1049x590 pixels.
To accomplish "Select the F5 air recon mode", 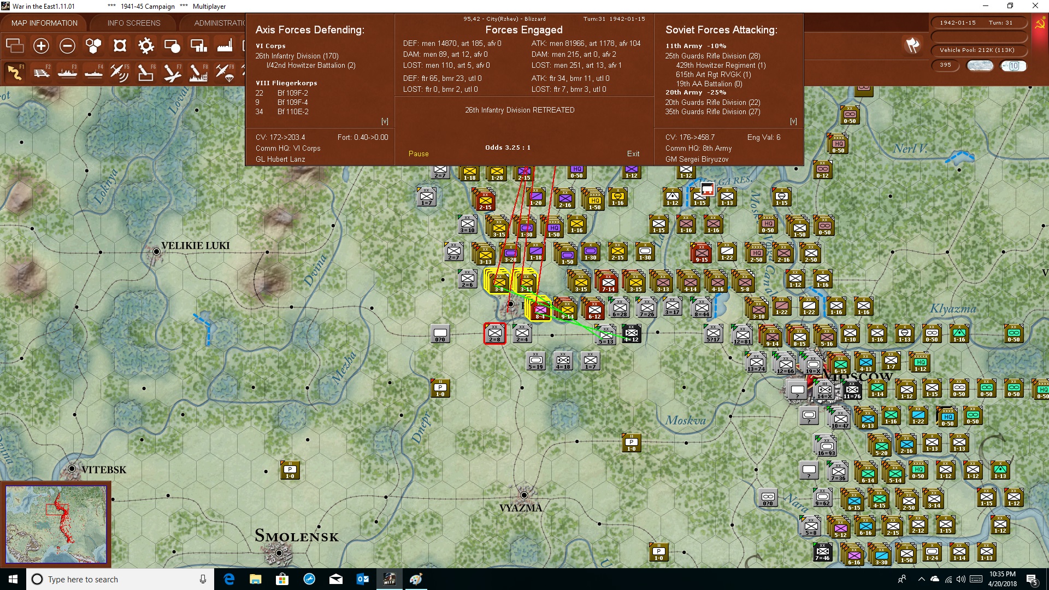I will pyautogui.click(x=120, y=72).
